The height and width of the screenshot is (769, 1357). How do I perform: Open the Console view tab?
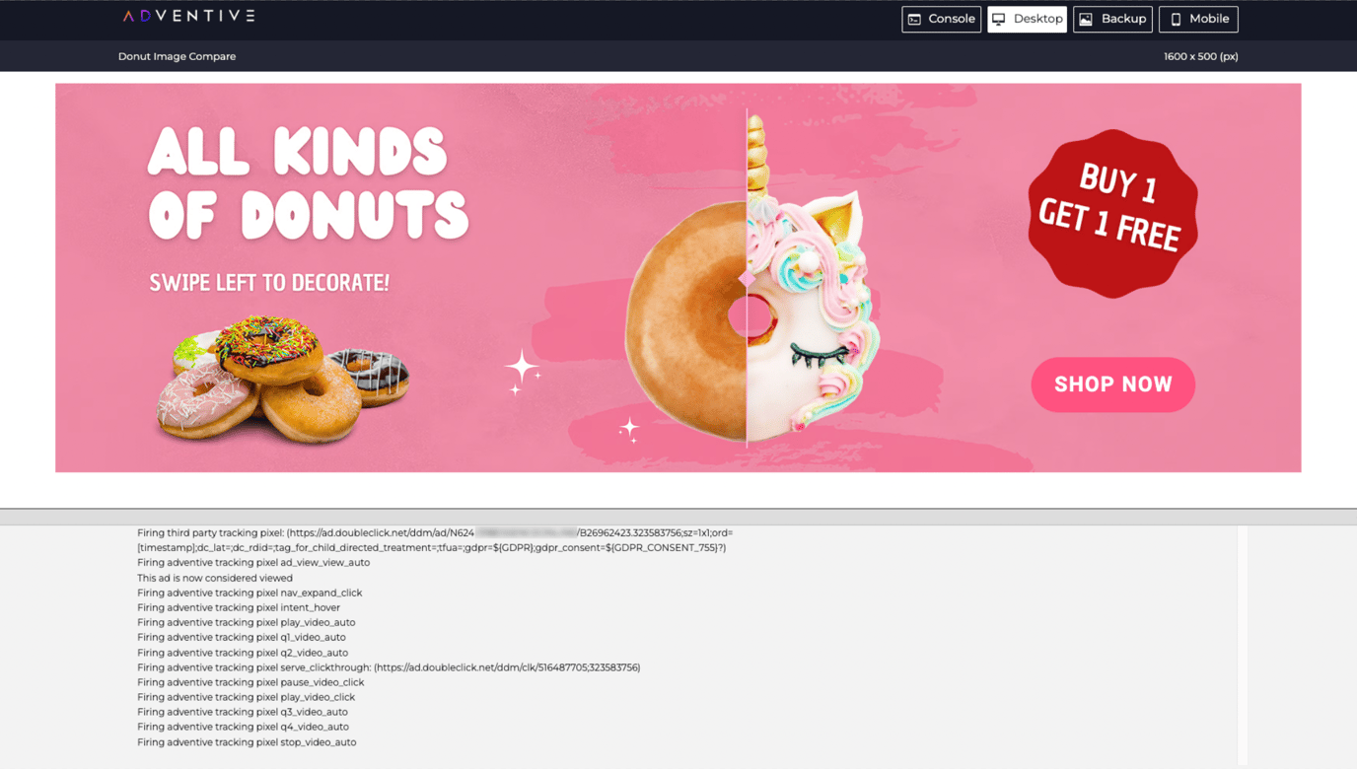[941, 19]
